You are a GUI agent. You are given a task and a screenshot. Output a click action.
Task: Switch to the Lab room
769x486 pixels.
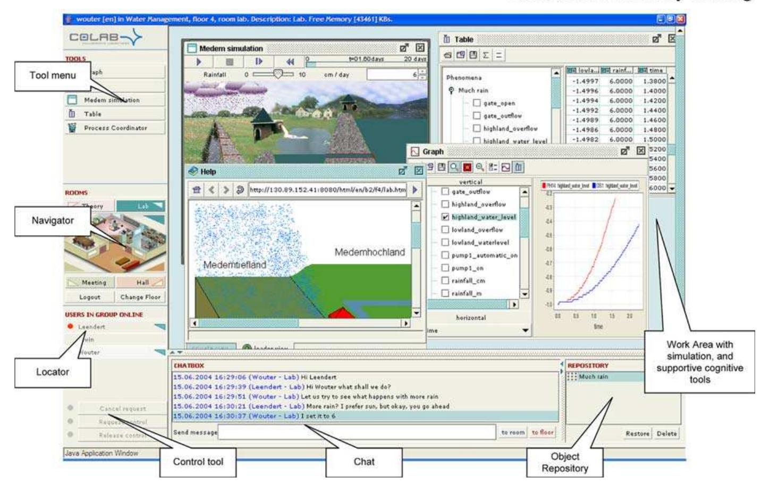[x=140, y=206]
